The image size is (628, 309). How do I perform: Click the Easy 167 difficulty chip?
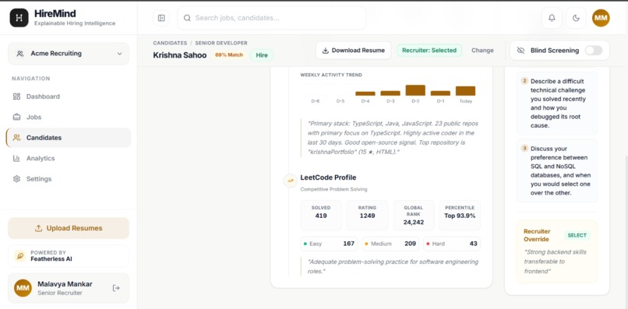point(329,244)
